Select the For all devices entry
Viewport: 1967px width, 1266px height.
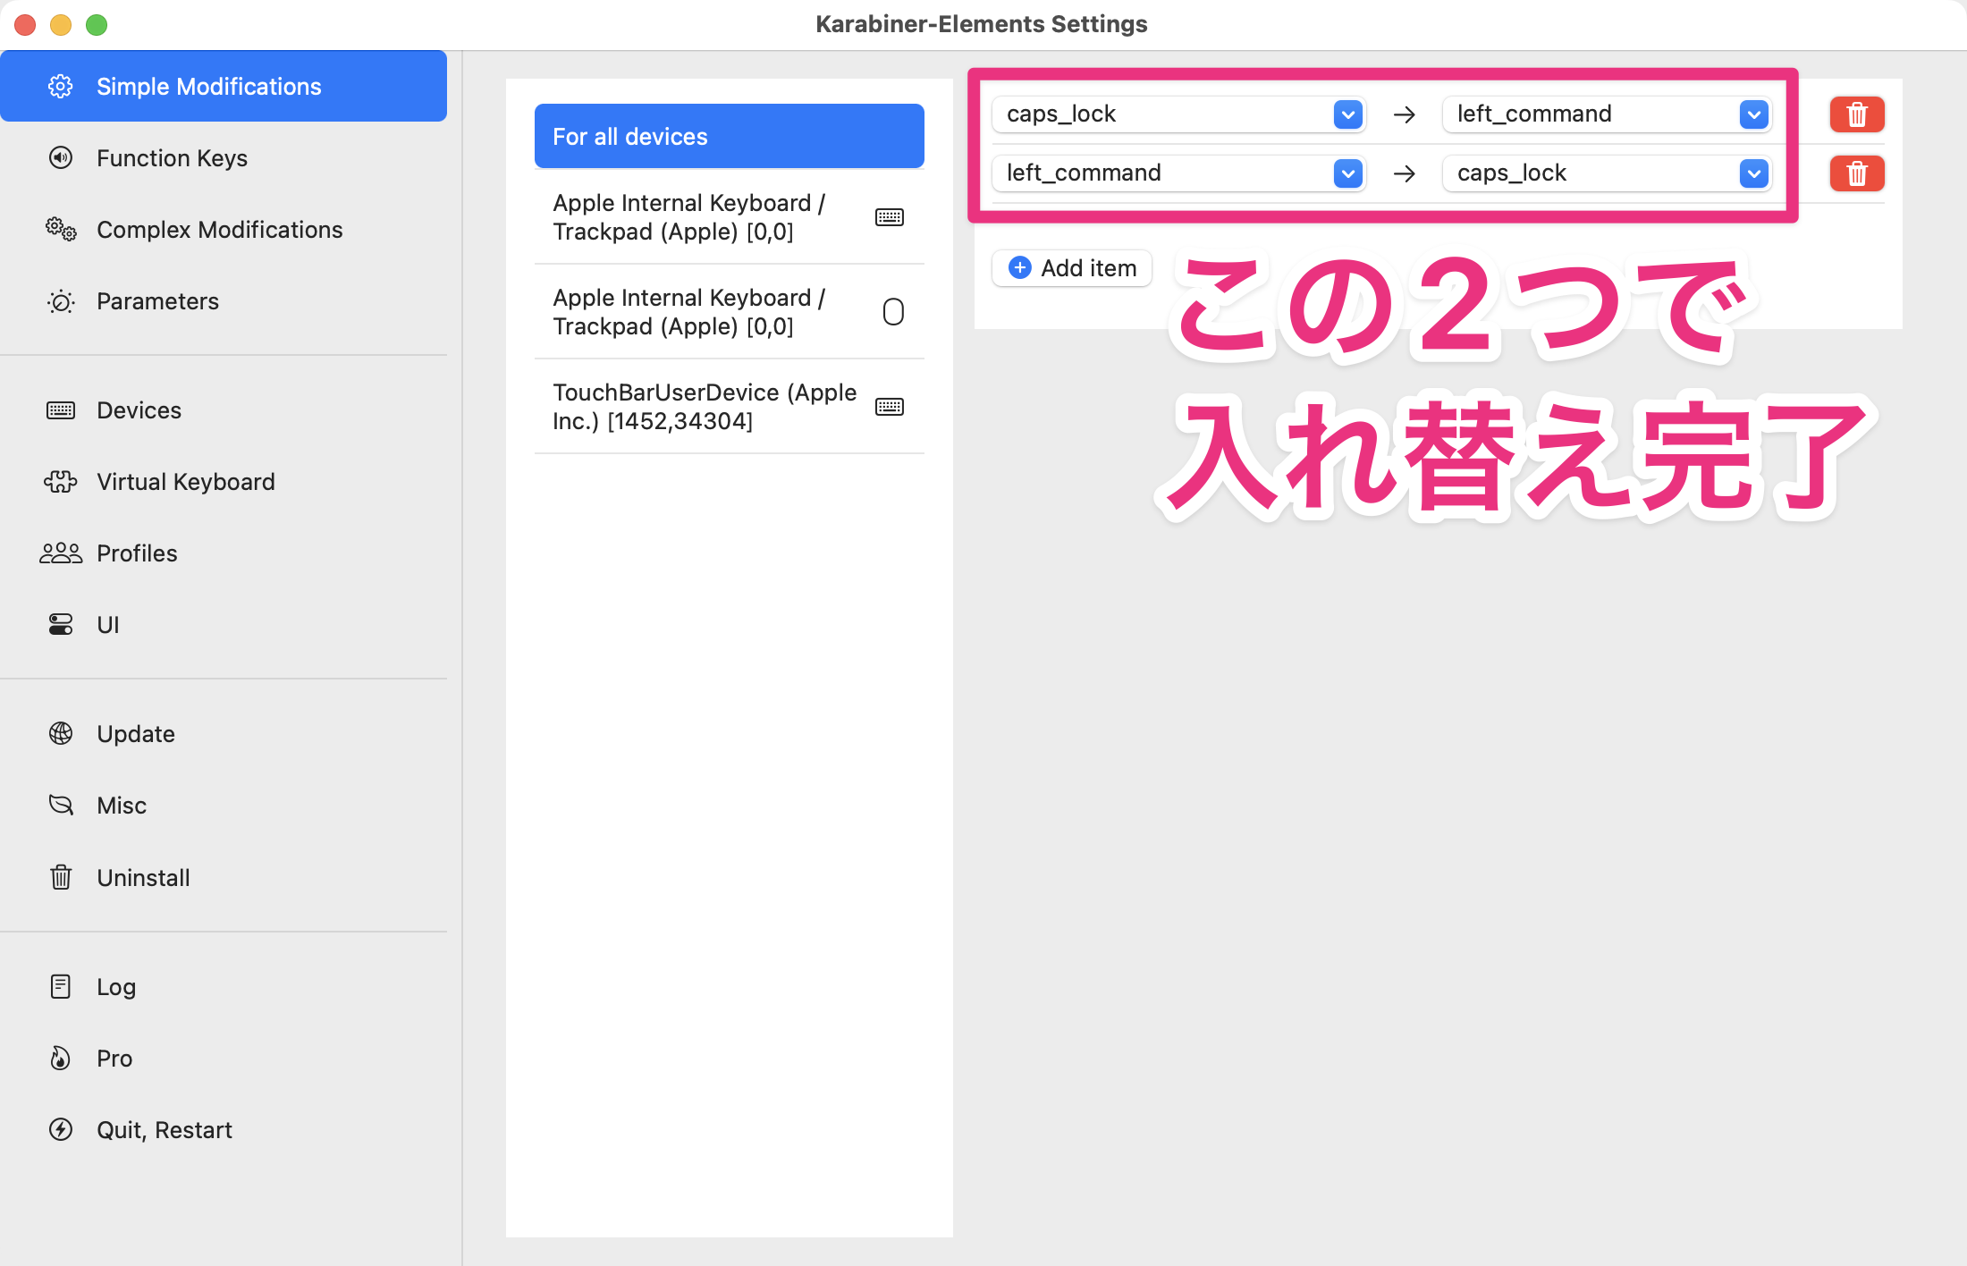pyautogui.click(x=729, y=137)
